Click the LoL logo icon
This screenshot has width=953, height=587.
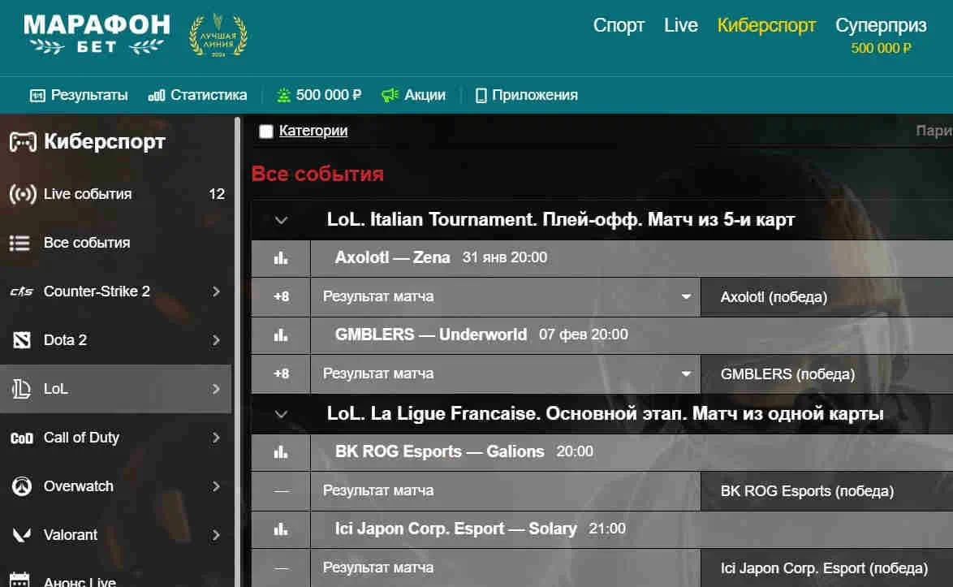[21, 389]
